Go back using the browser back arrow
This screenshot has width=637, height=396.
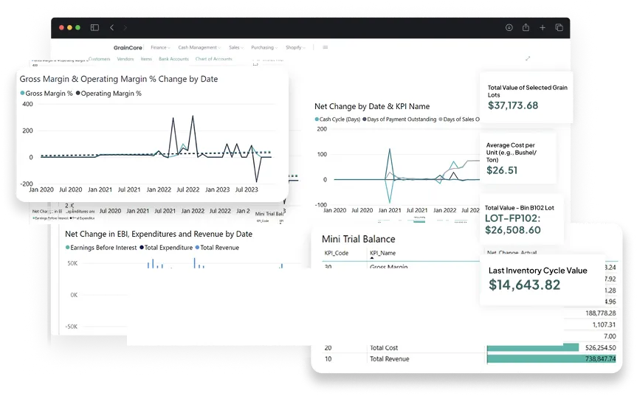pyautogui.click(x=112, y=27)
